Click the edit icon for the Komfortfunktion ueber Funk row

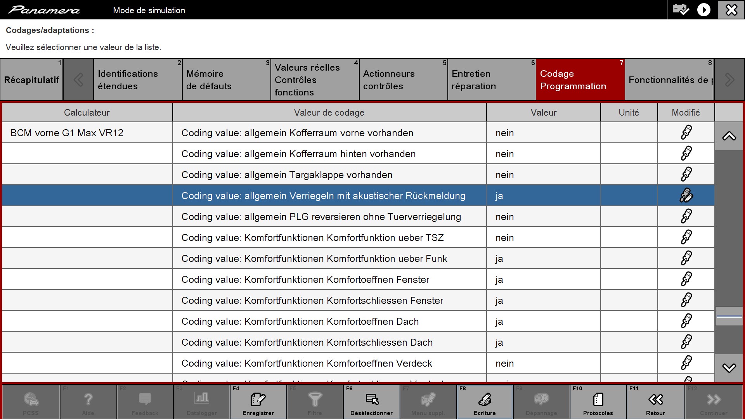[686, 258]
